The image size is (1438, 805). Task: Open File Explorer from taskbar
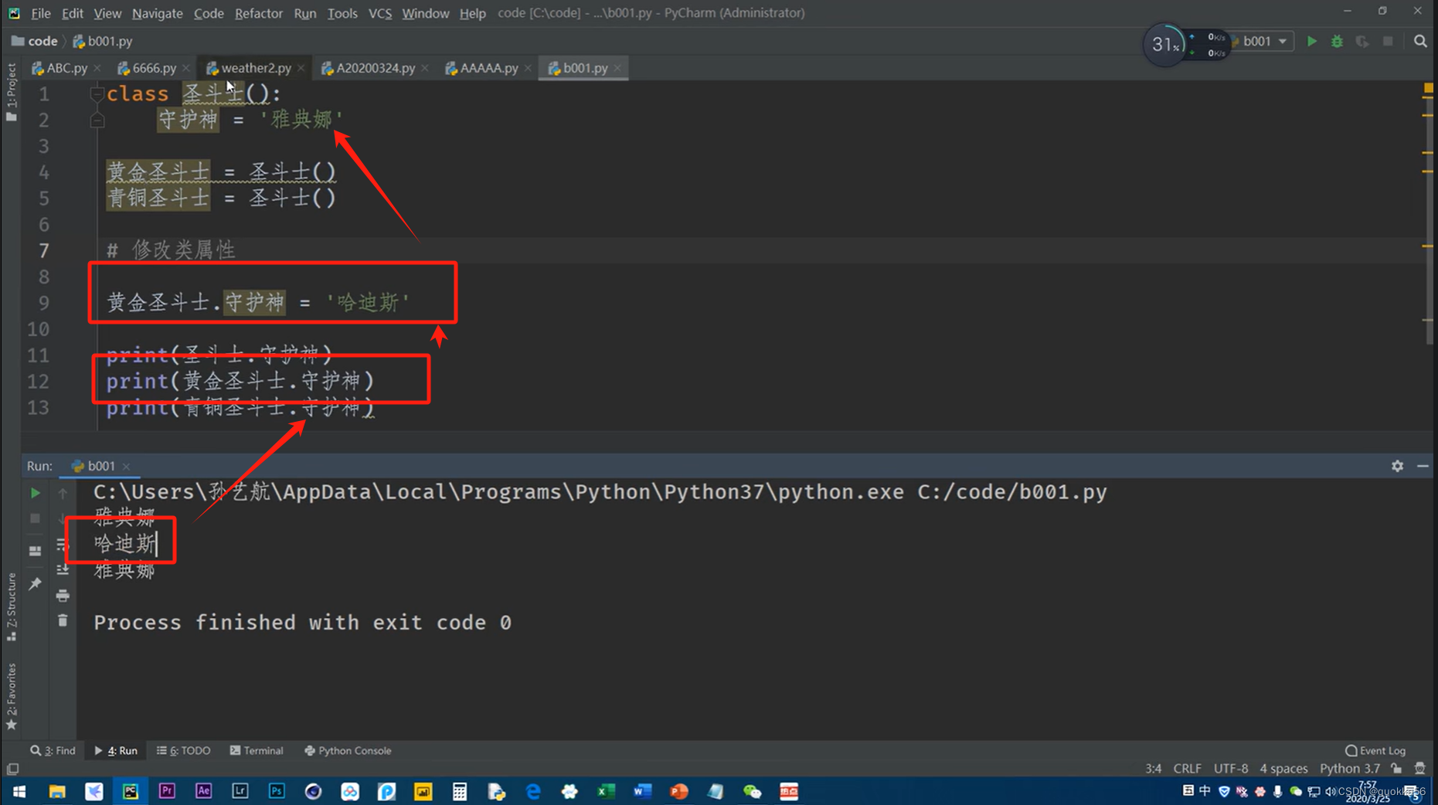pos(57,791)
